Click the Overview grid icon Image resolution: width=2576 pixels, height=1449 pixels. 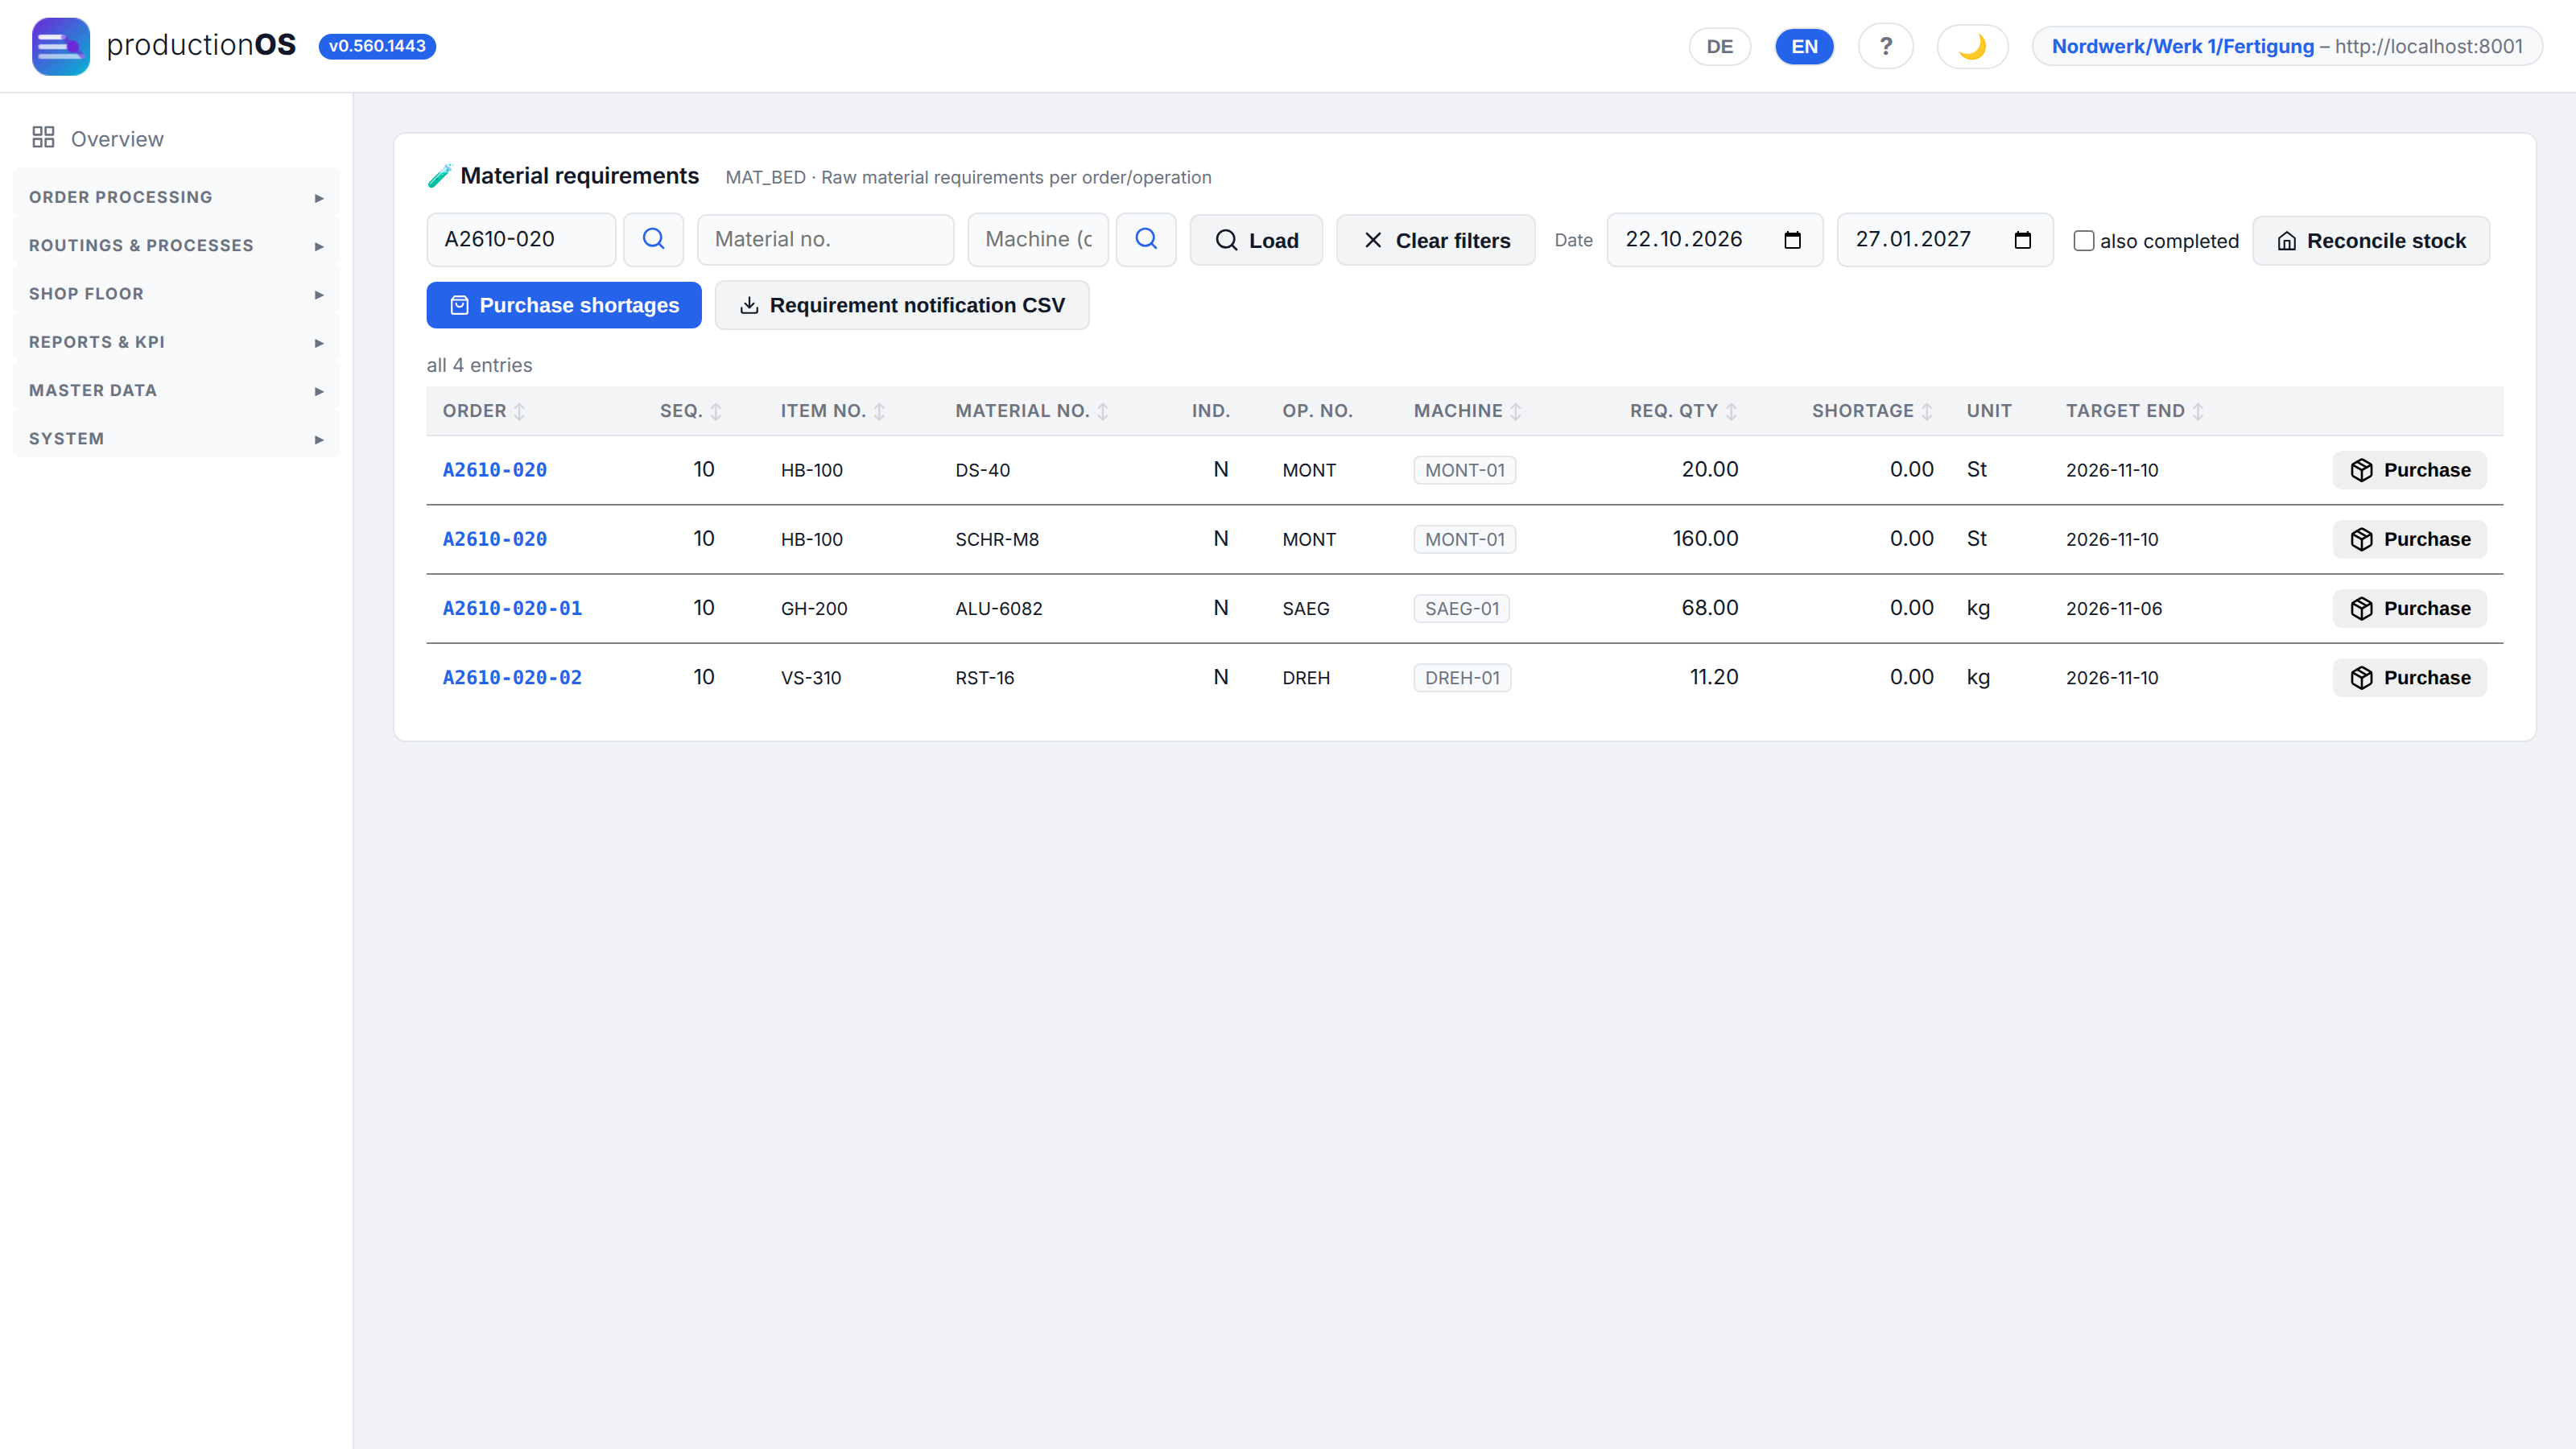pyautogui.click(x=43, y=138)
